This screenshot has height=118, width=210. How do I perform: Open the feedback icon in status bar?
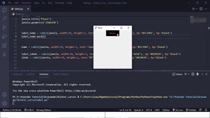tap(200, 110)
